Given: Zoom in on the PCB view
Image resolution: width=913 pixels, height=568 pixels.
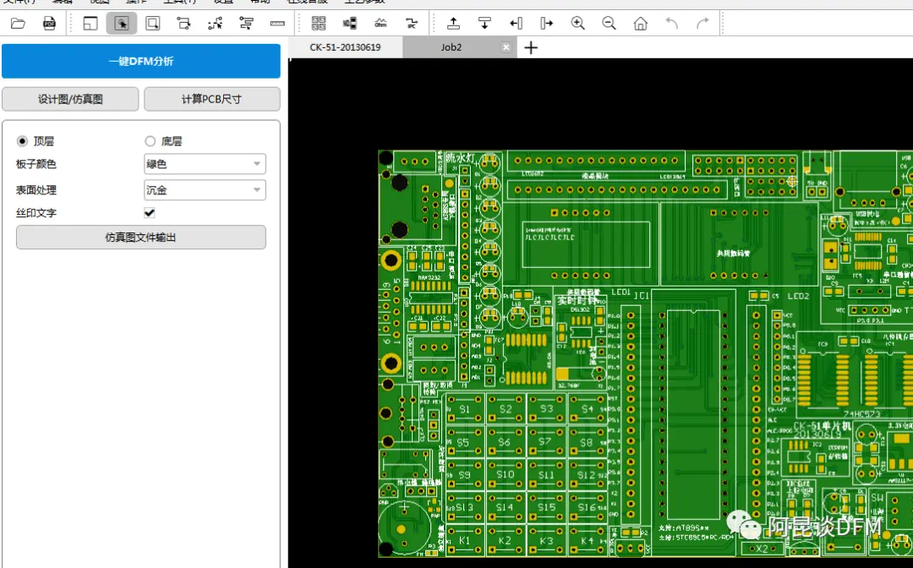Looking at the screenshot, I should [578, 24].
